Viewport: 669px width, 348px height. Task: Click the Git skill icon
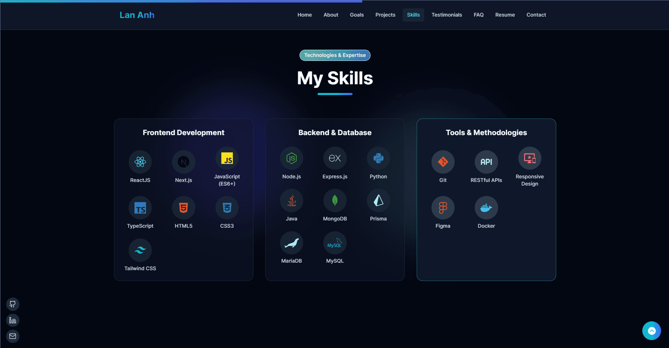point(443,162)
